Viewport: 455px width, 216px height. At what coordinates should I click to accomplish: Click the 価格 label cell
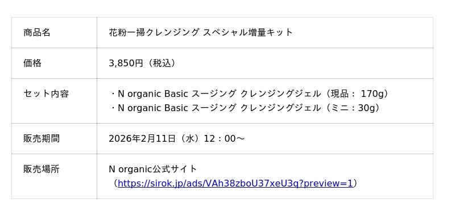click(54, 63)
